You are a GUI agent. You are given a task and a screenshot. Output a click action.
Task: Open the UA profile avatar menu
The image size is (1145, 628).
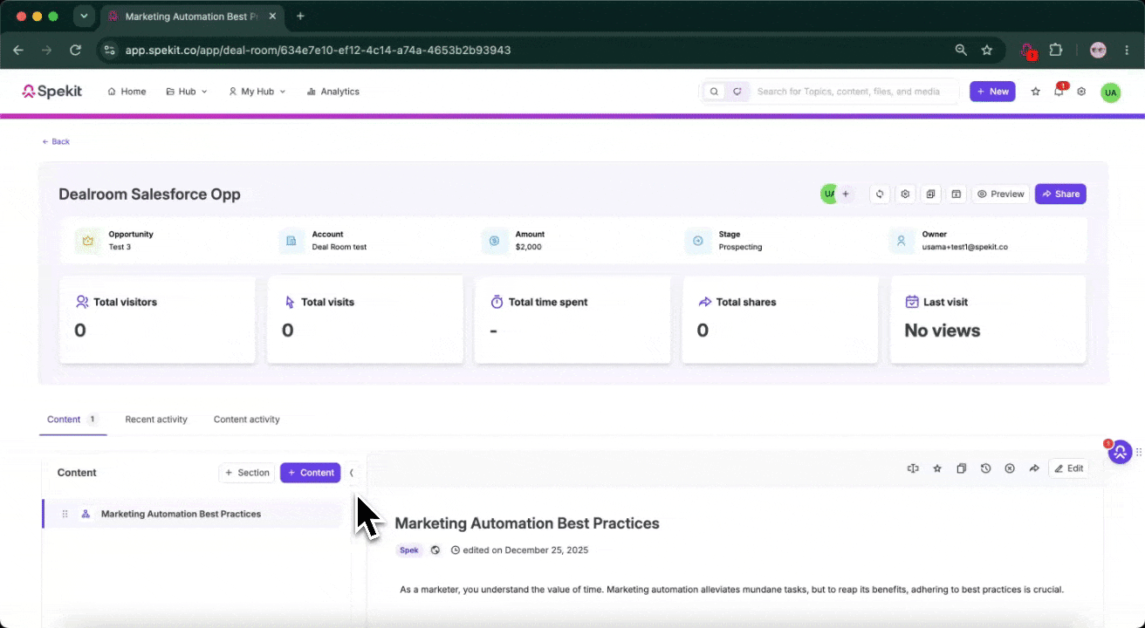point(1110,92)
